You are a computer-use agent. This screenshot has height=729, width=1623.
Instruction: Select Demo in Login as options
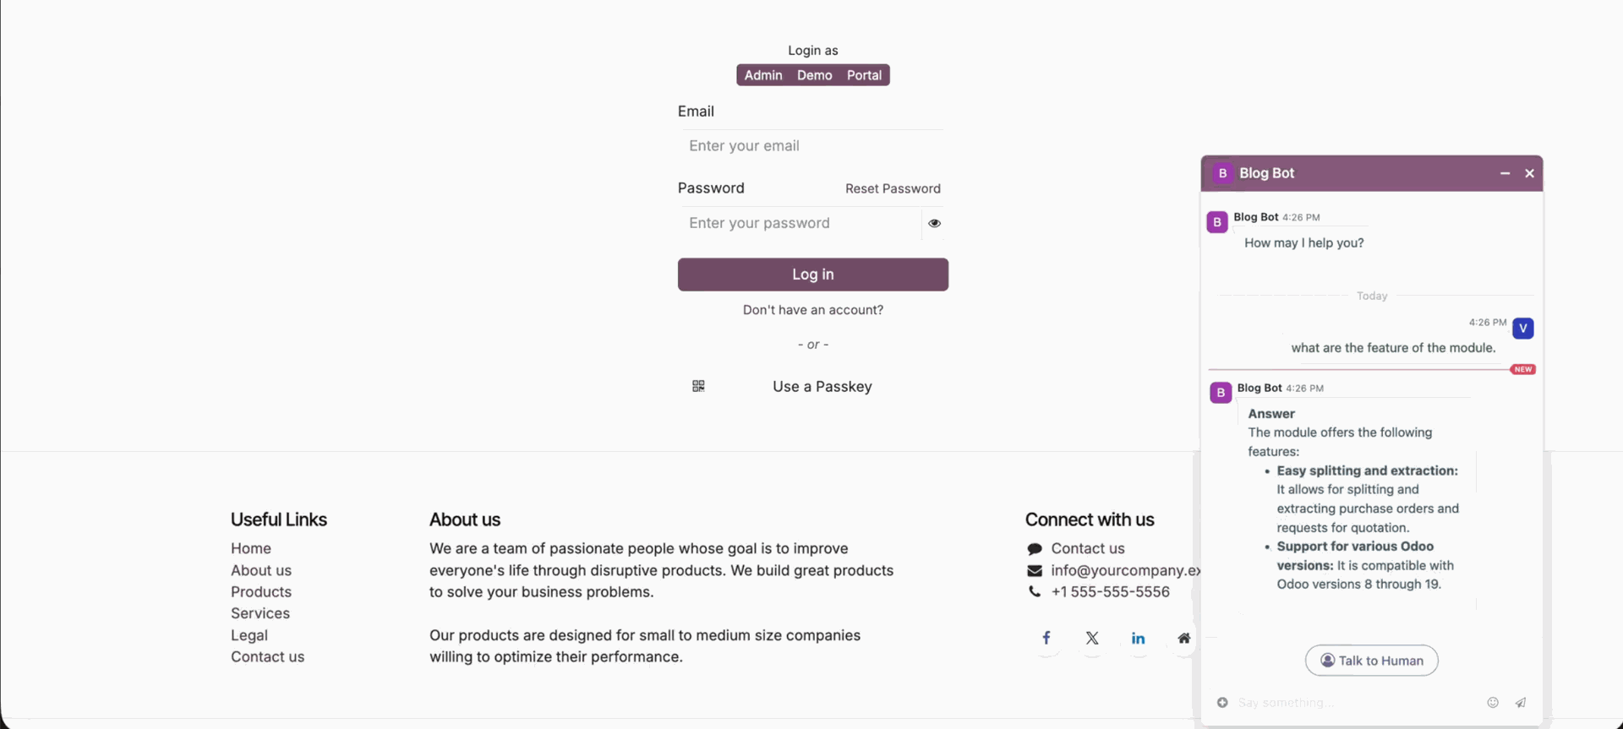pos(814,75)
